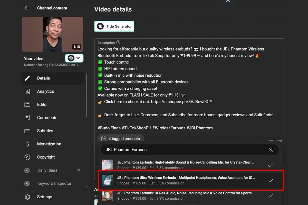Toggle checkmark for ₱139.00 High-Fidelity product

tap(271, 165)
